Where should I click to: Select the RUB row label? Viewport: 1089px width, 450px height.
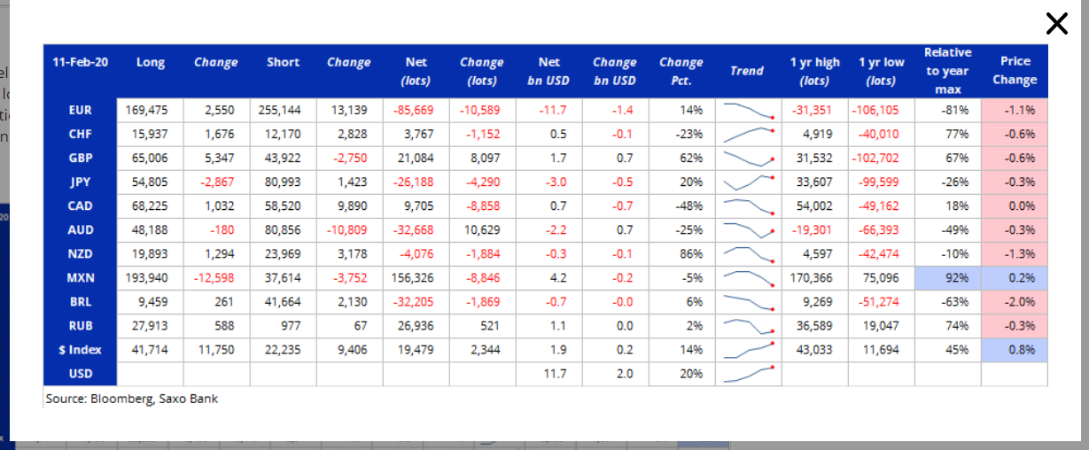[x=81, y=326]
